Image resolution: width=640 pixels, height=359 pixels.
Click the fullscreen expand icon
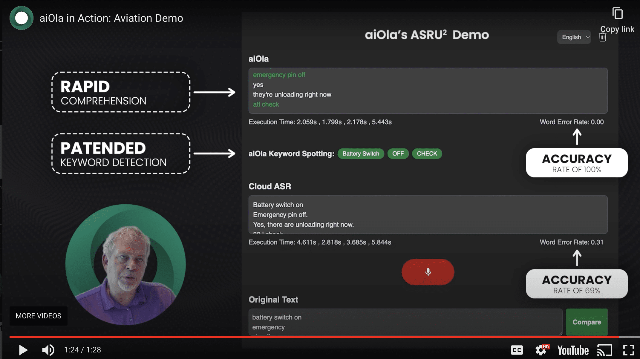point(629,350)
